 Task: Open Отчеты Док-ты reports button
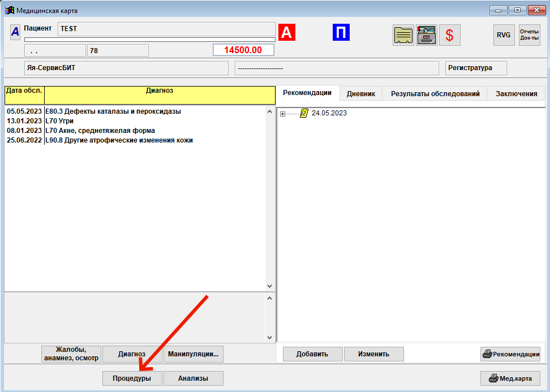(529, 35)
